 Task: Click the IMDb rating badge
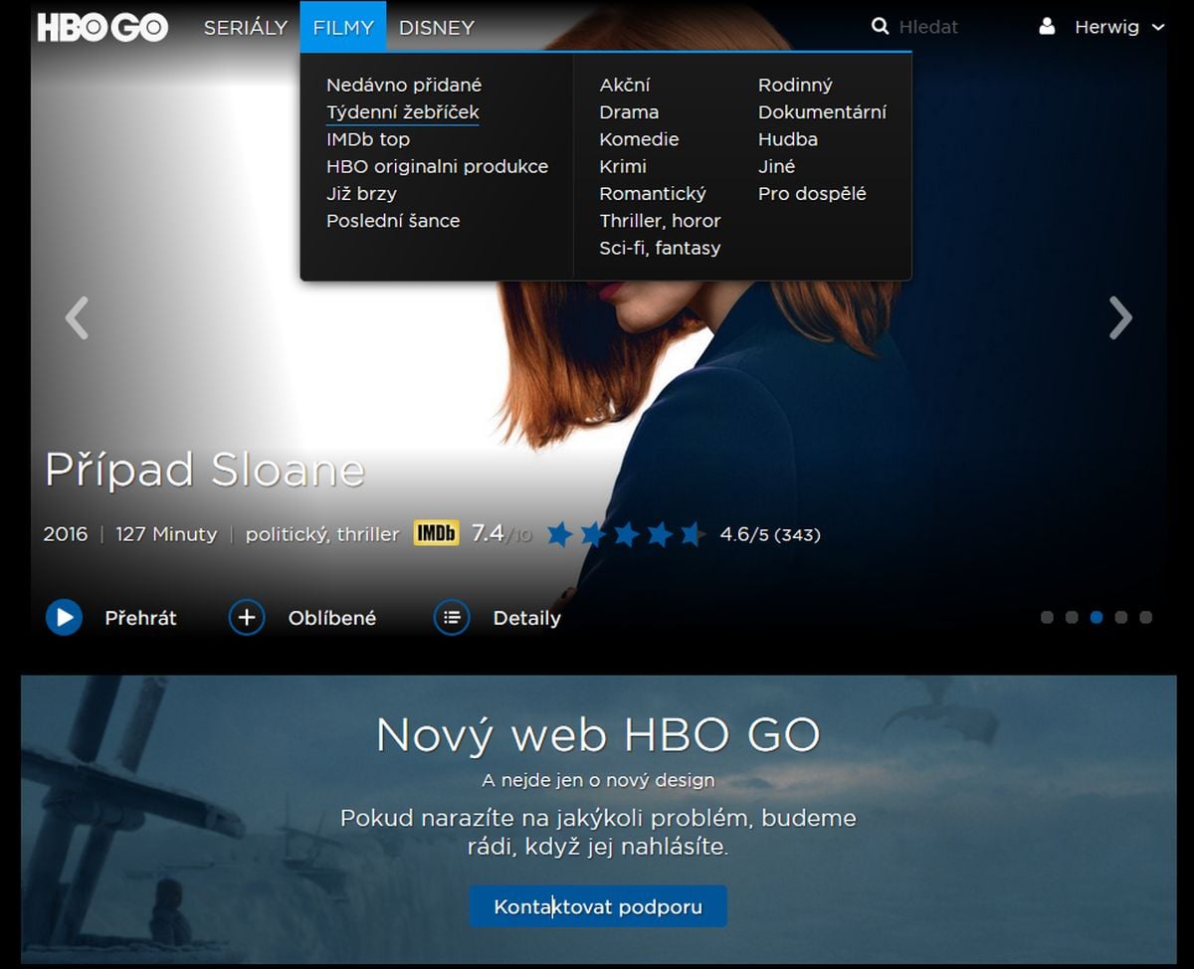pos(436,533)
